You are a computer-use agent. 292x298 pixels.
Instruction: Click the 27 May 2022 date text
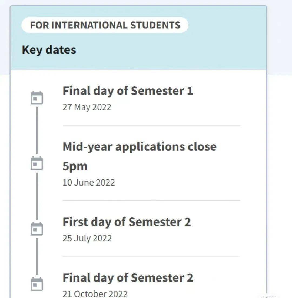coord(87,107)
